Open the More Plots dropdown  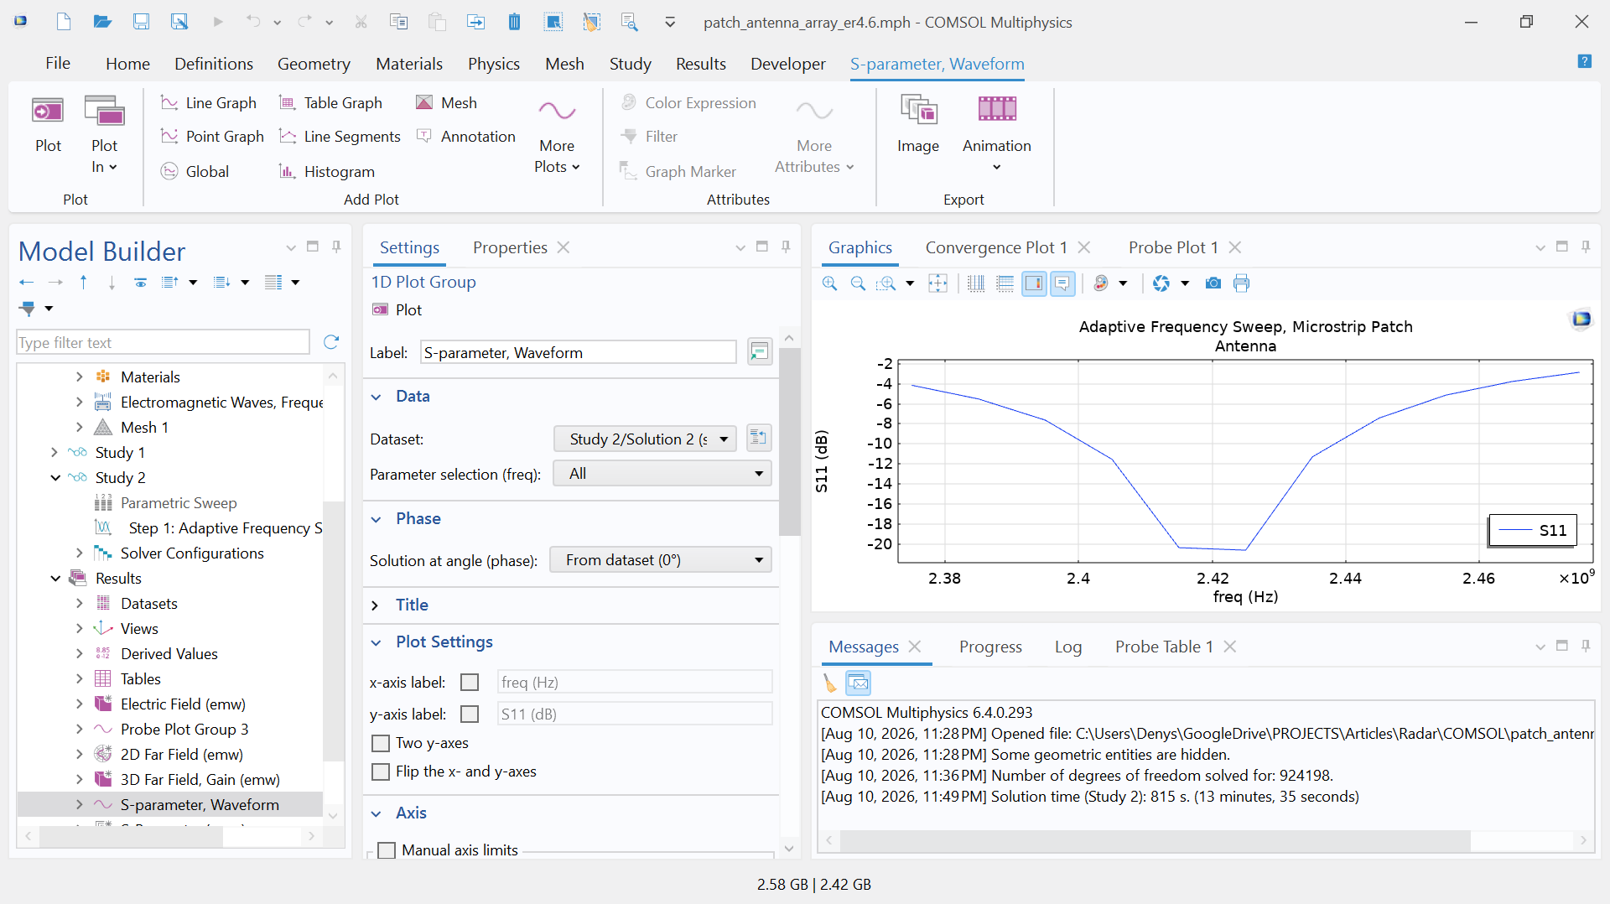[x=557, y=136]
